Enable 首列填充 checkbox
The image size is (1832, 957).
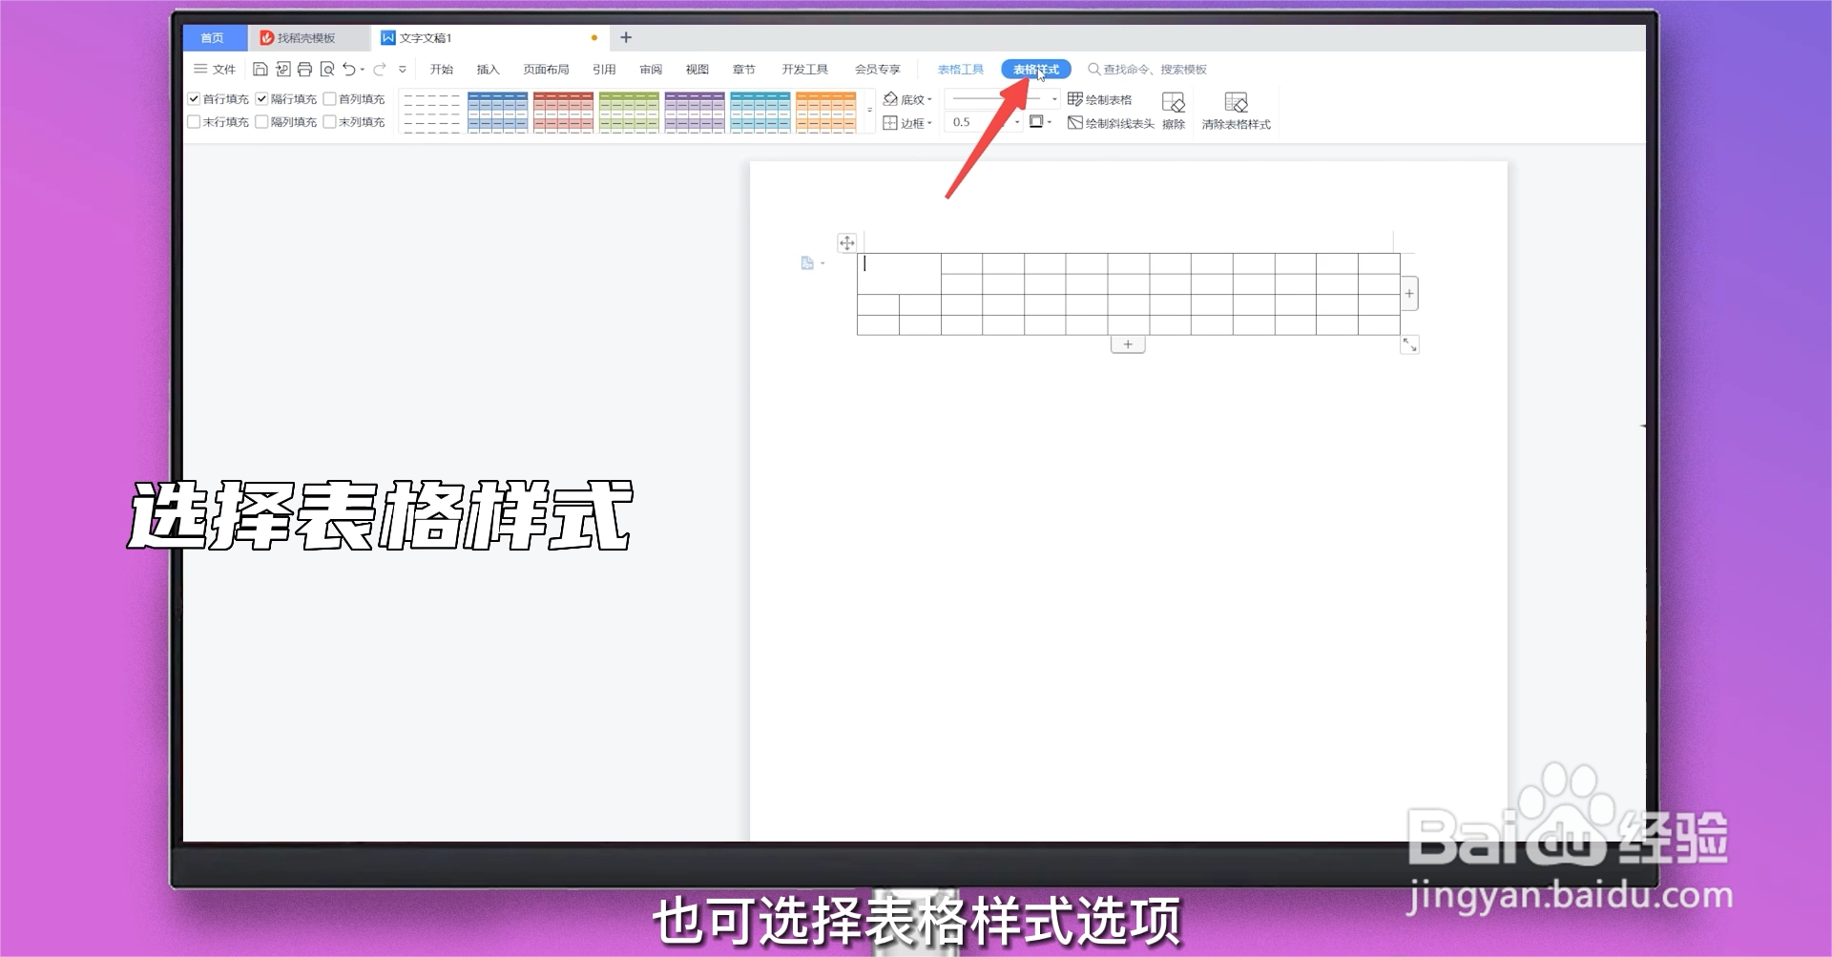(x=329, y=99)
